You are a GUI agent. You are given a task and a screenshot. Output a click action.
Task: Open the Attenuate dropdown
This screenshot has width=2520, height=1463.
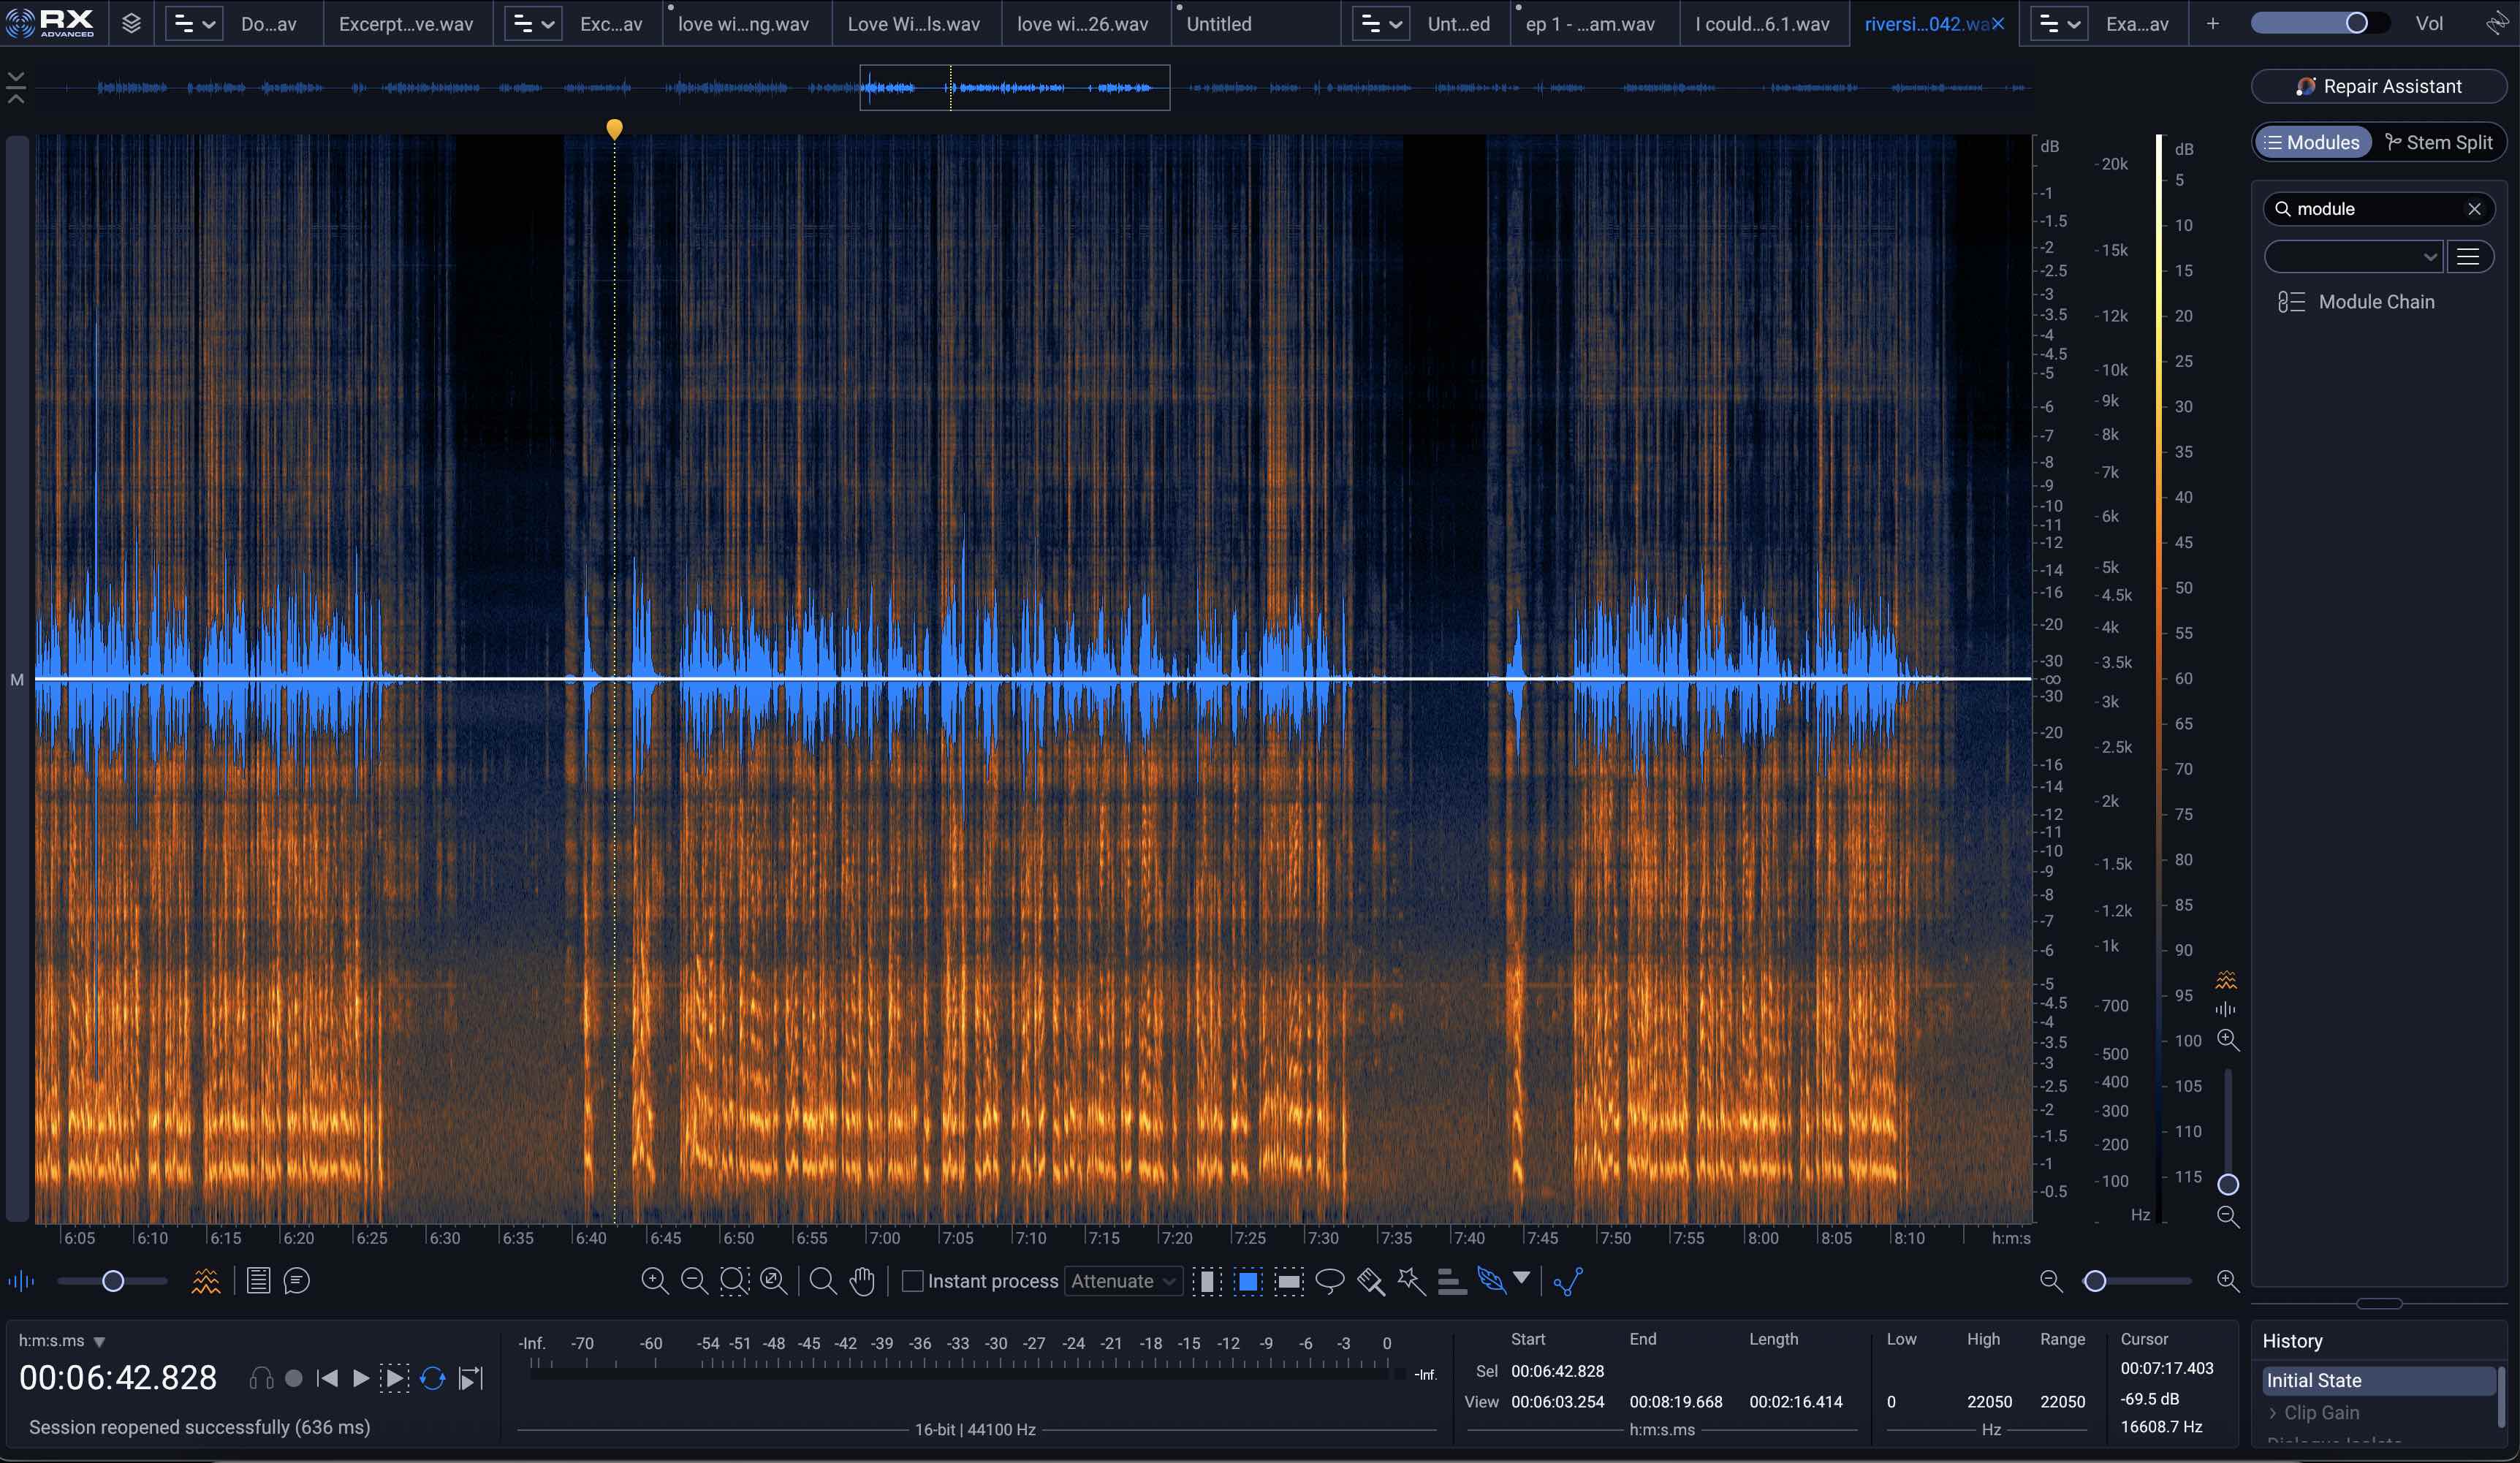pos(1122,1281)
